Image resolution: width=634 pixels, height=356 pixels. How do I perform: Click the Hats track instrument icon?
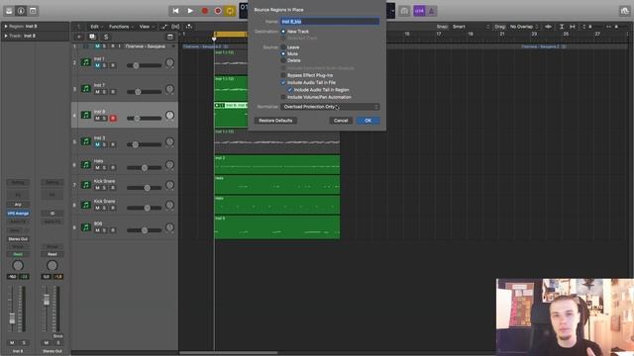pyautogui.click(x=86, y=164)
